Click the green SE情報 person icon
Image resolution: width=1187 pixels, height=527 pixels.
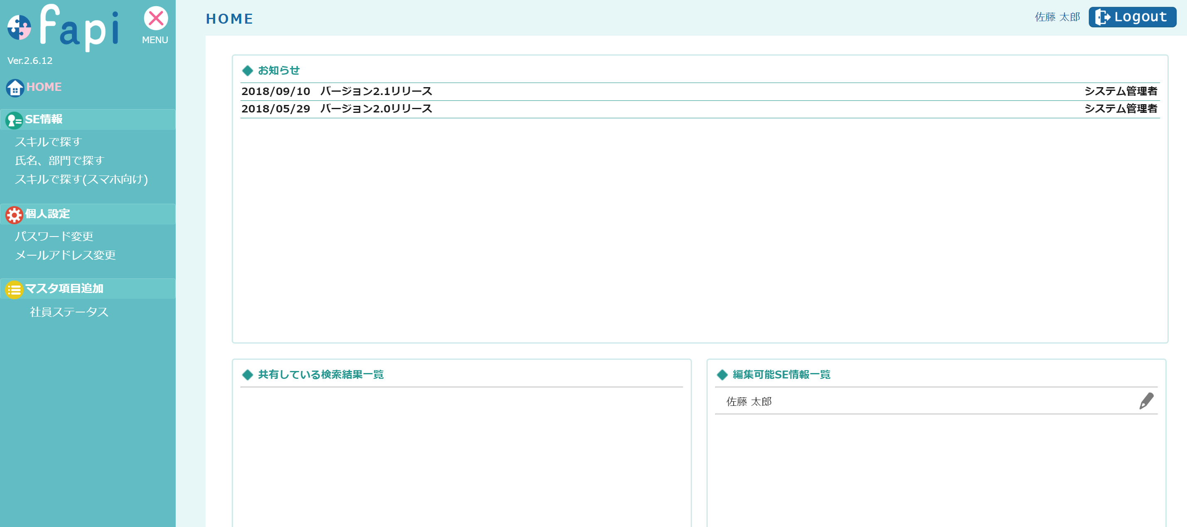[14, 120]
